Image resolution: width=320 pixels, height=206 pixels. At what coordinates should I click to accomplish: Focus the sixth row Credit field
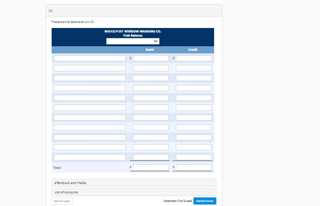click(194, 108)
